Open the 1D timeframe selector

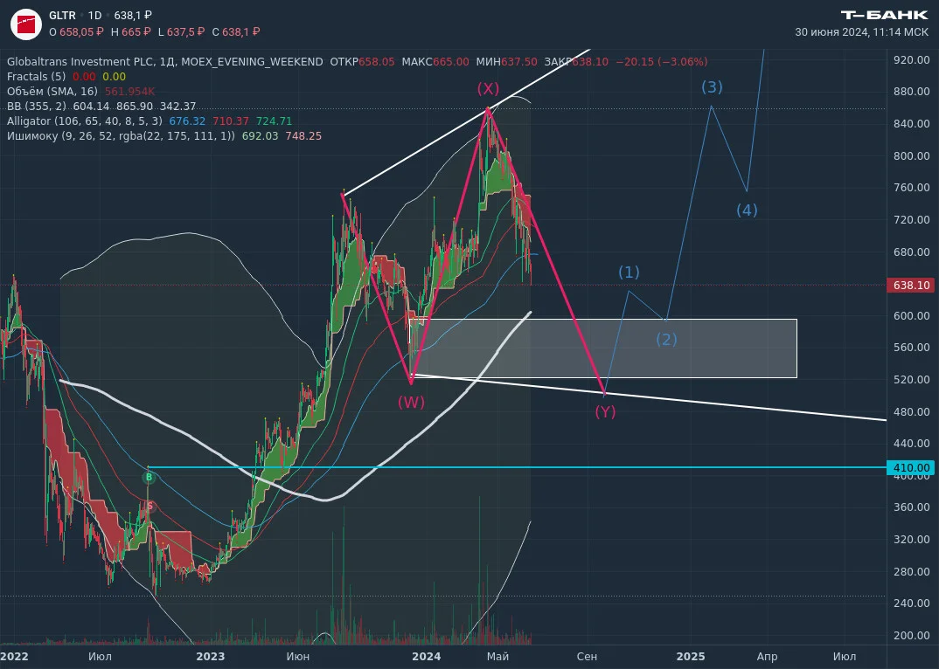pyautogui.click(x=94, y=16)
